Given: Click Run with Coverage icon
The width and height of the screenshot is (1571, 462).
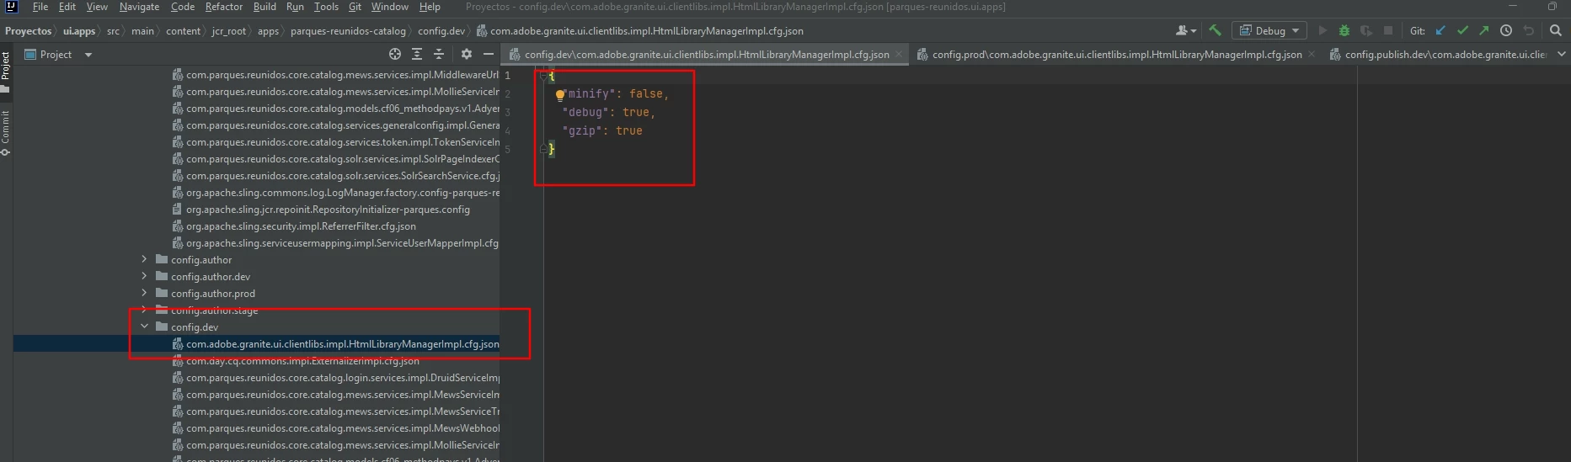Looking at the screenshot, I should [1366, 30].
